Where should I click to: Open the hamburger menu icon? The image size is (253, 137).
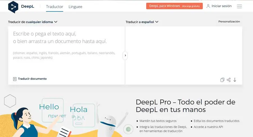239,6
